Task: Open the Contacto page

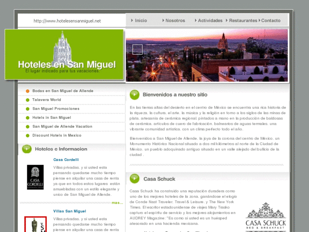Action: click(271, 20)
